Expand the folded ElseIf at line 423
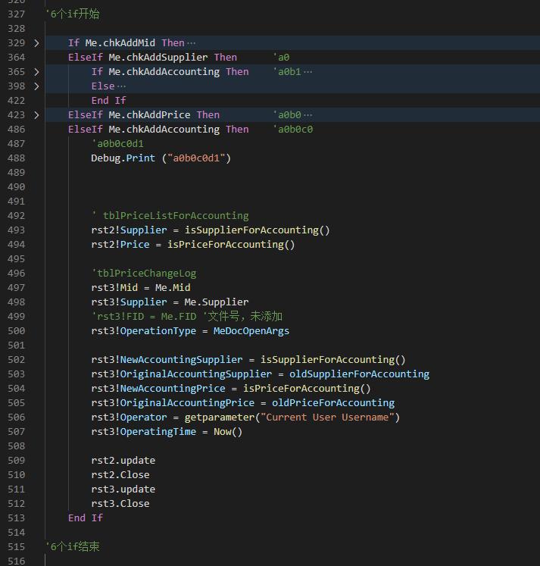540x566 pixels. 36,115
